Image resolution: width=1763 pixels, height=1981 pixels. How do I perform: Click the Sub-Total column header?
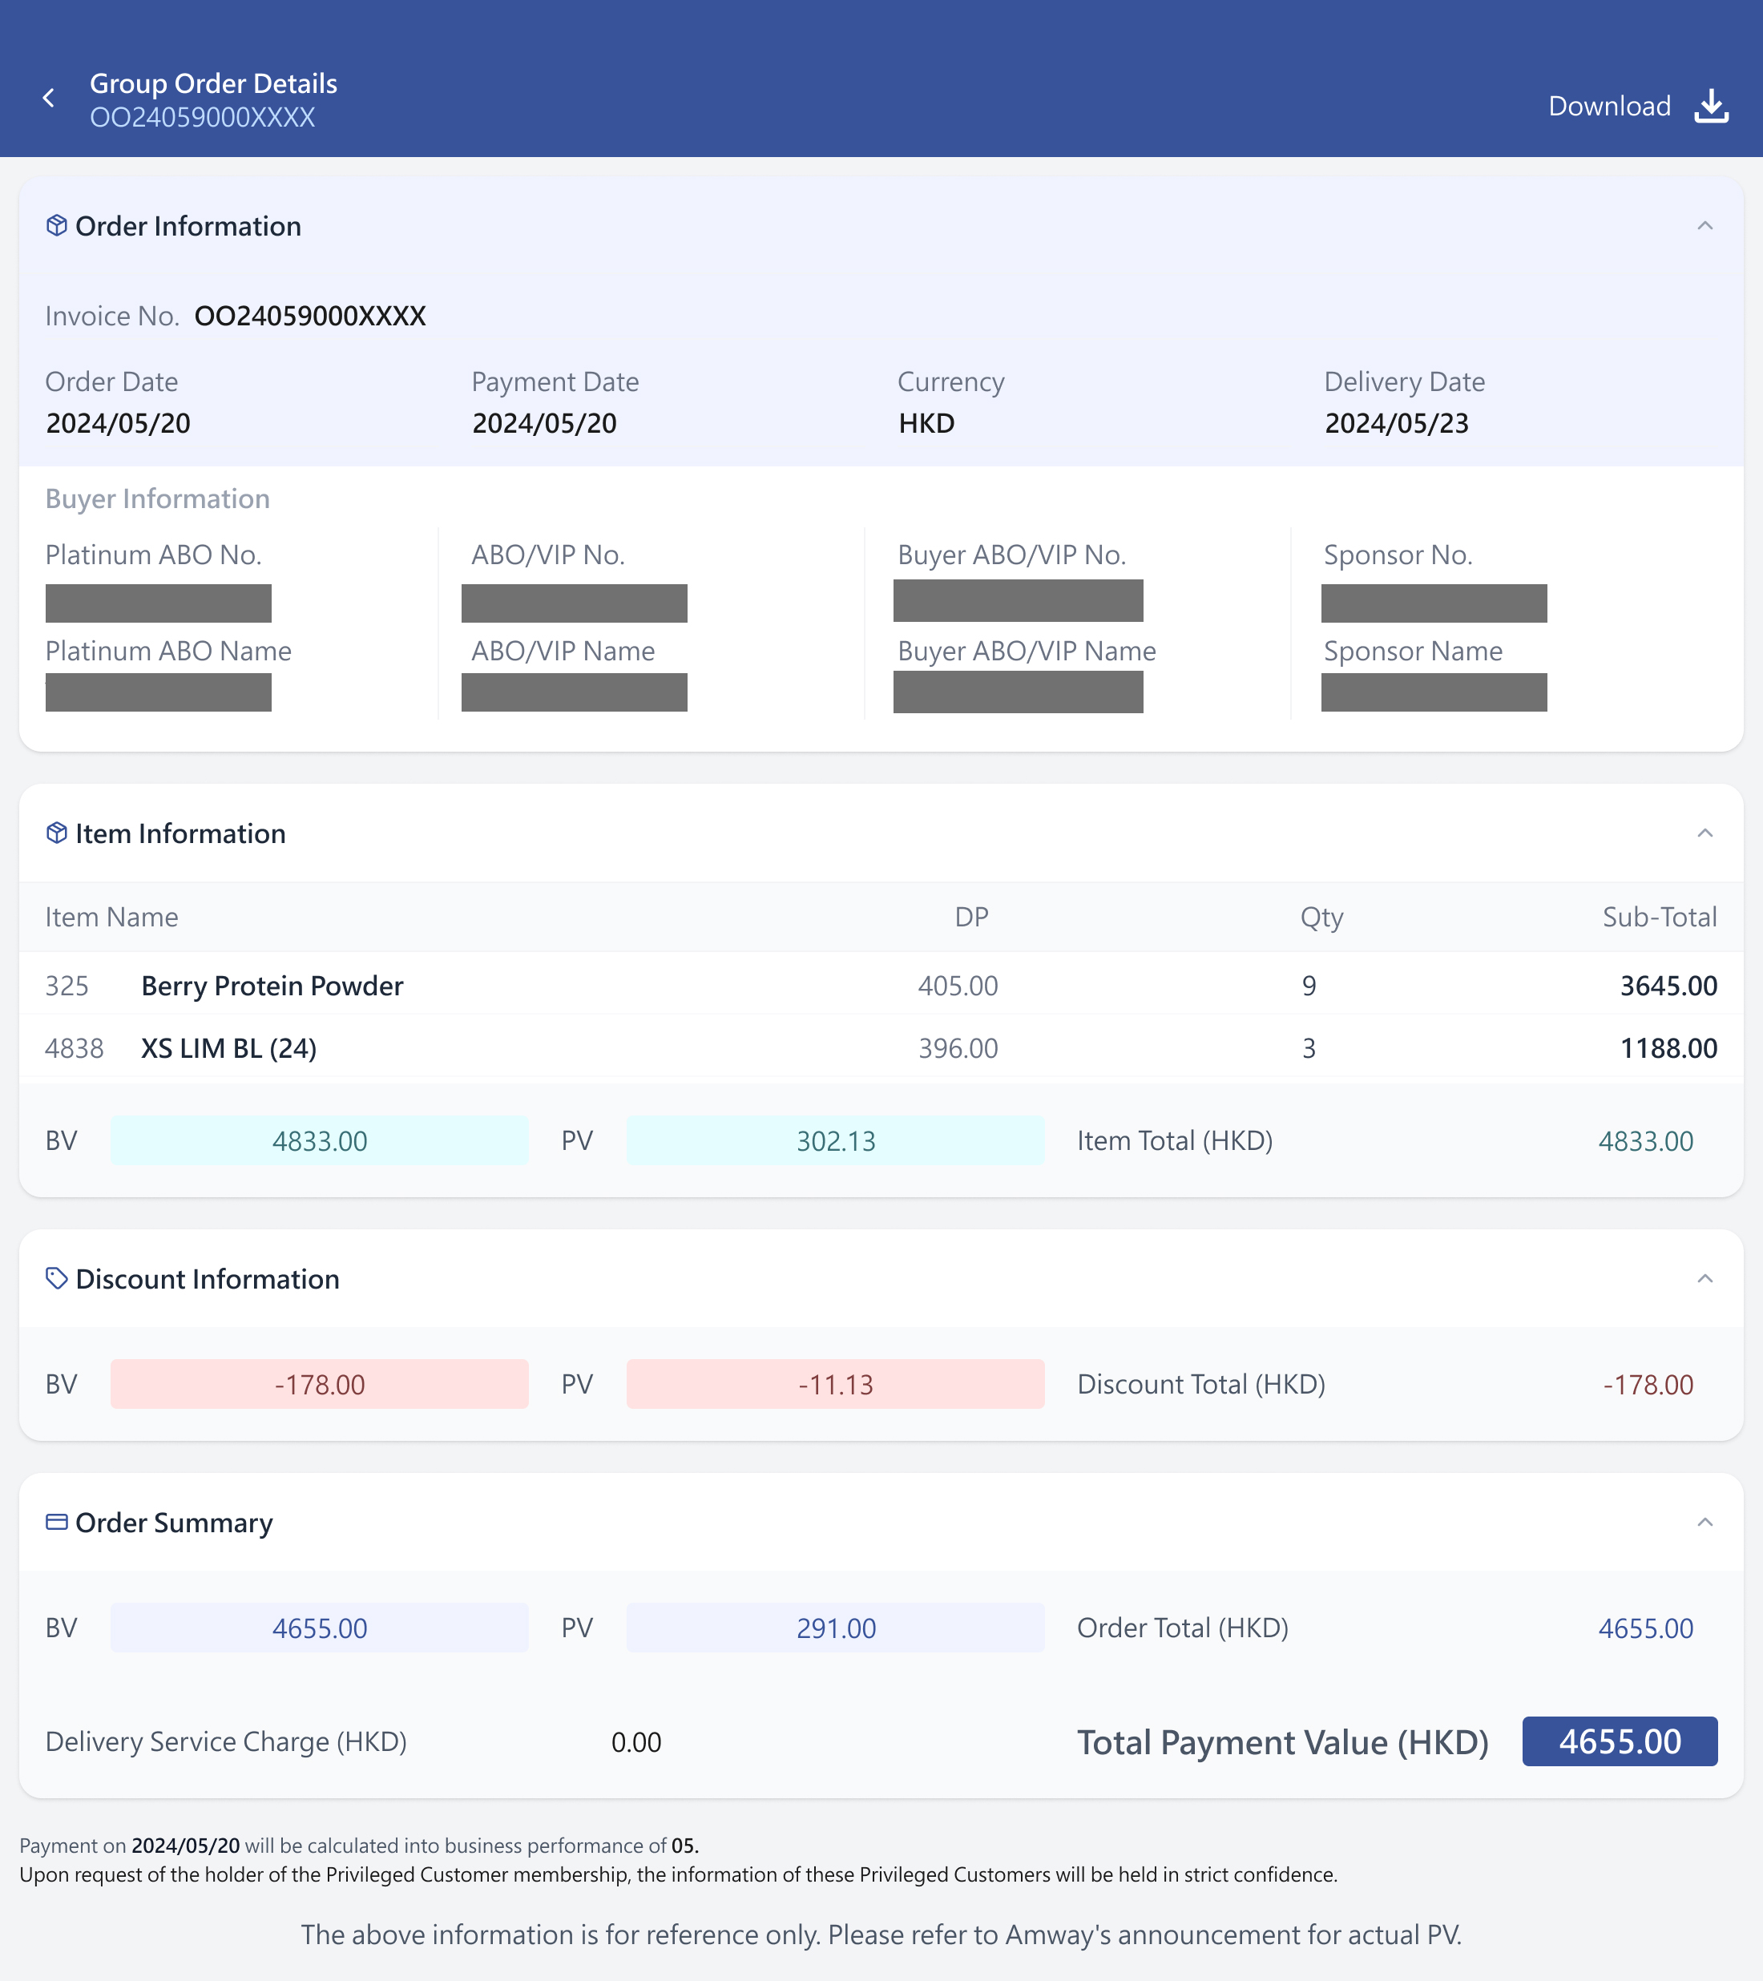click(1660, 917)
